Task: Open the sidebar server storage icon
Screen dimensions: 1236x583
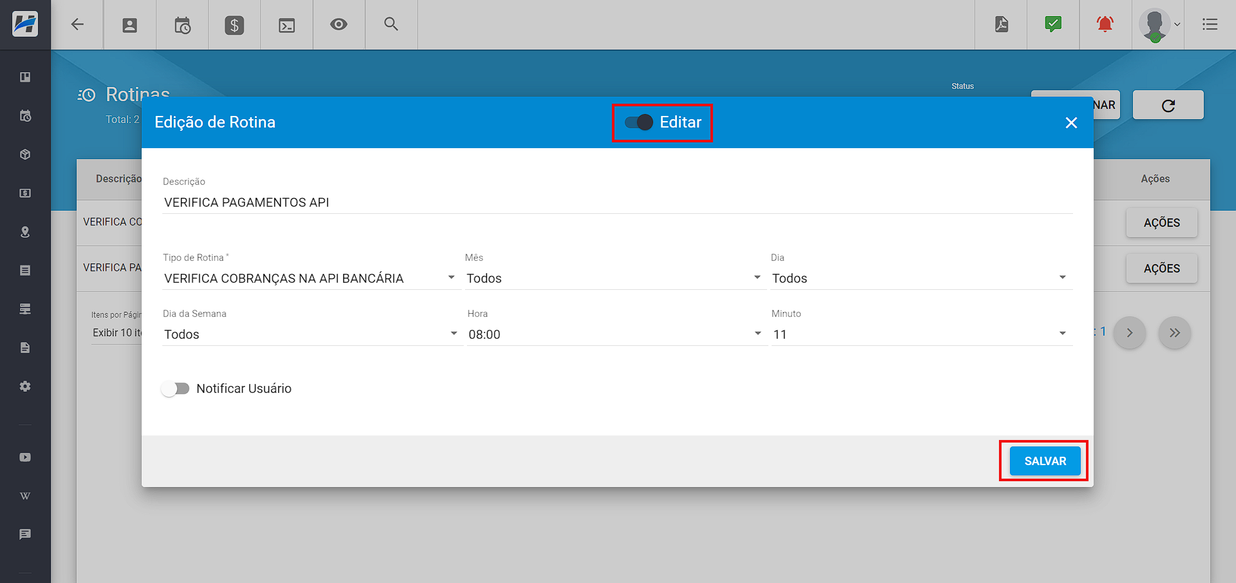Action: click(25, 309)
